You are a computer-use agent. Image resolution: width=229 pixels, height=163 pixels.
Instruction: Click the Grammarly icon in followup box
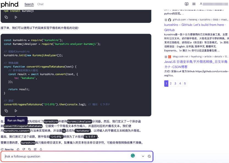[x=133, y=156]
